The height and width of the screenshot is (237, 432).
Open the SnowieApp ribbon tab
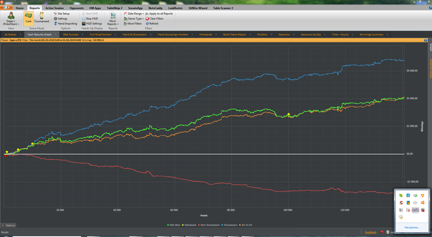135,8
